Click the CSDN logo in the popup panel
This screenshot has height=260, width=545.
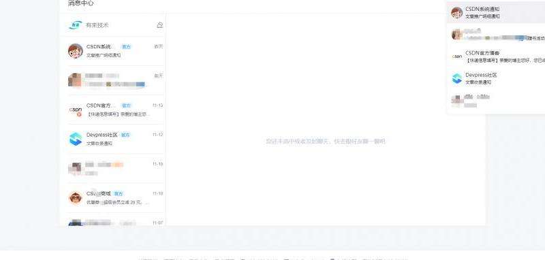point(456,56)
